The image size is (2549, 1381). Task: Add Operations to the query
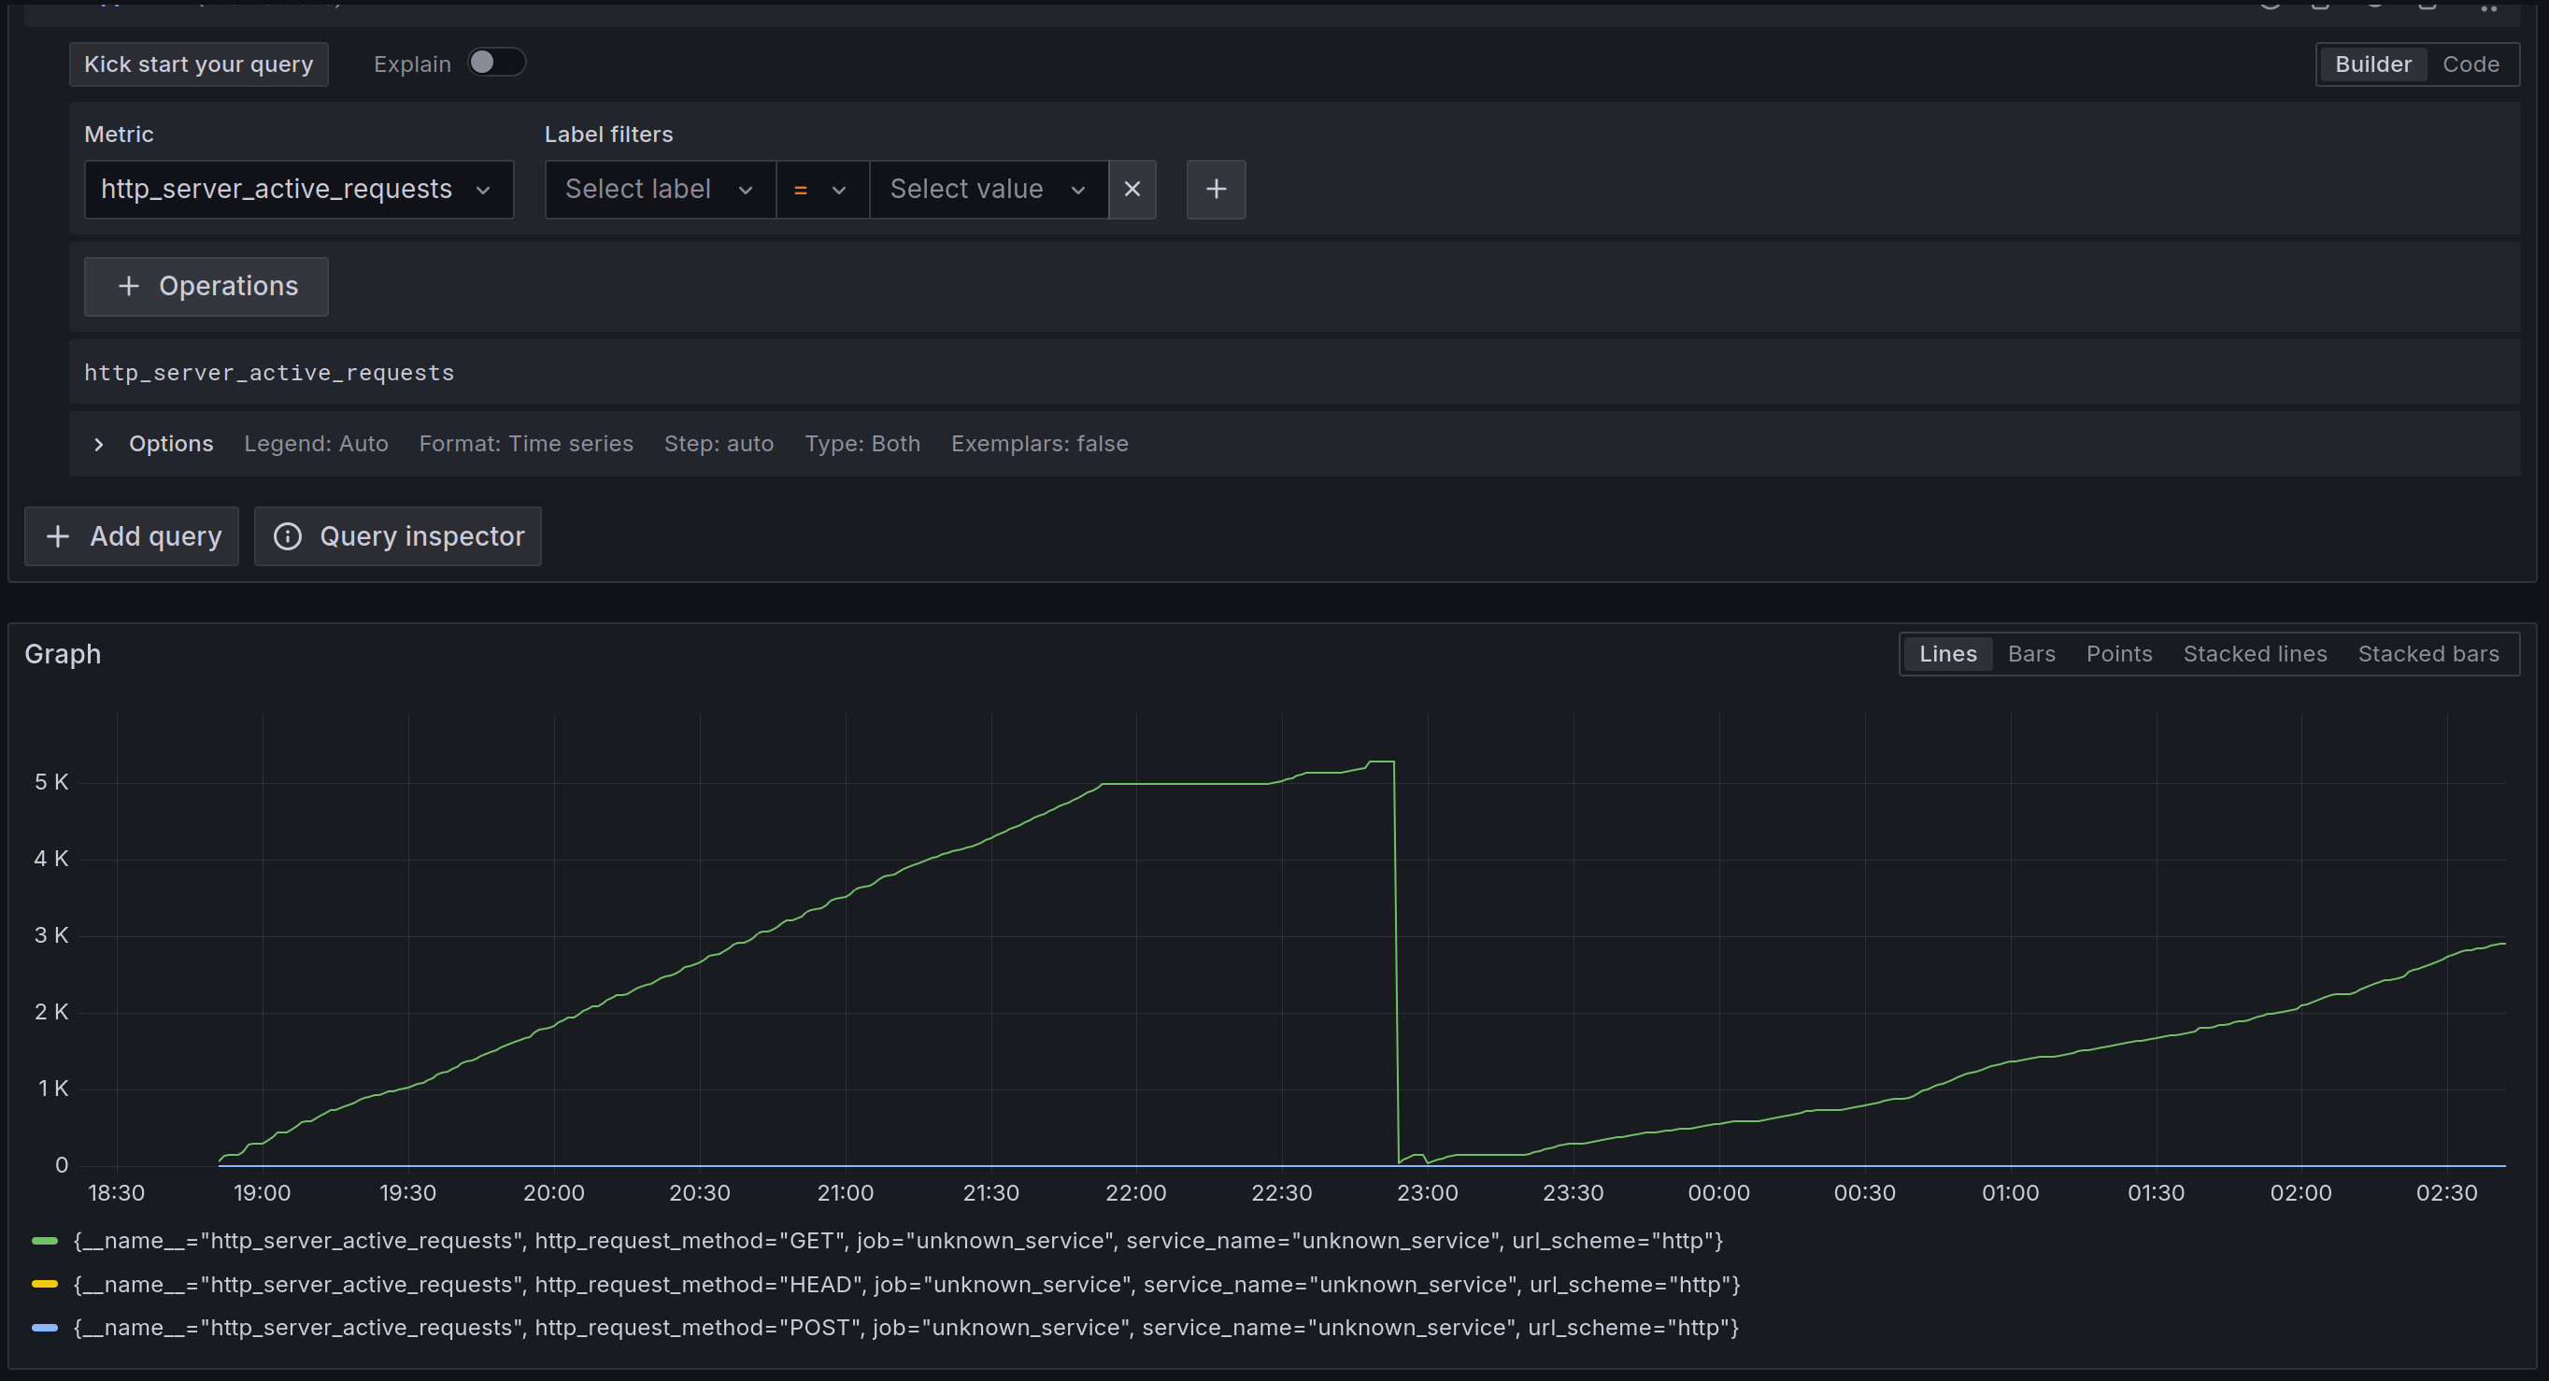206,287
